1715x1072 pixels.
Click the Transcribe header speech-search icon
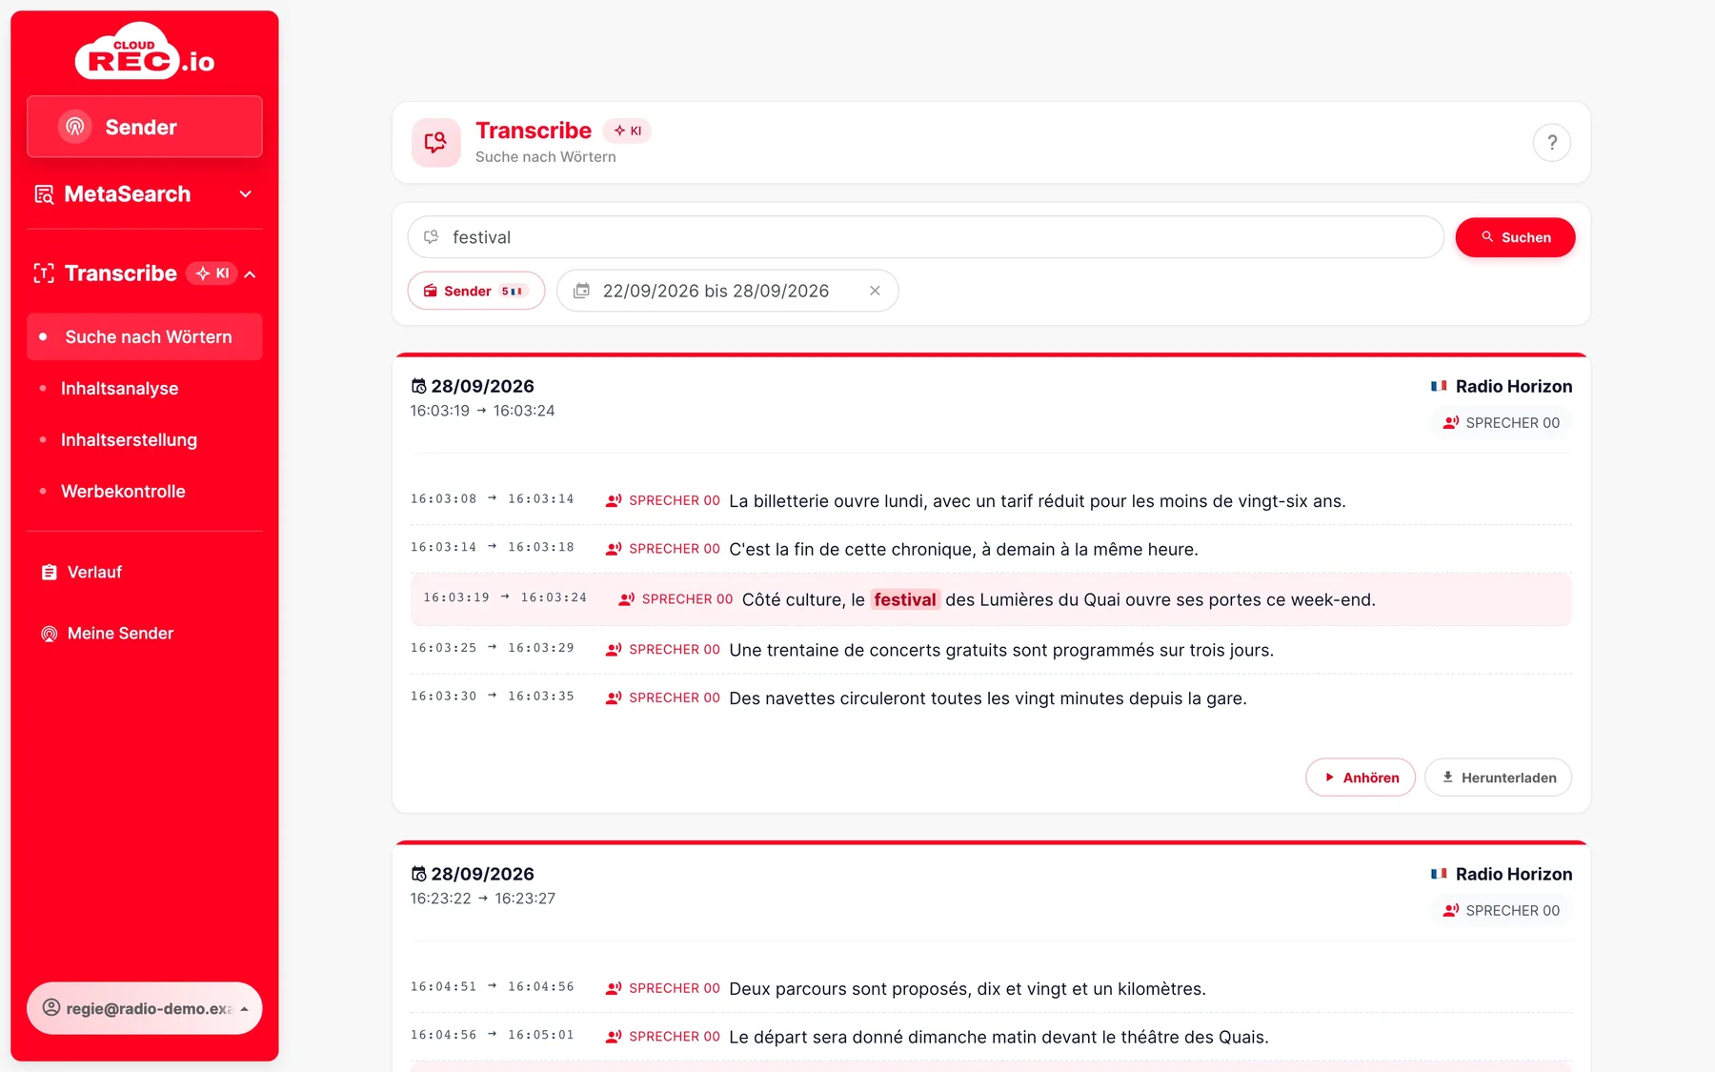point(435,143)
